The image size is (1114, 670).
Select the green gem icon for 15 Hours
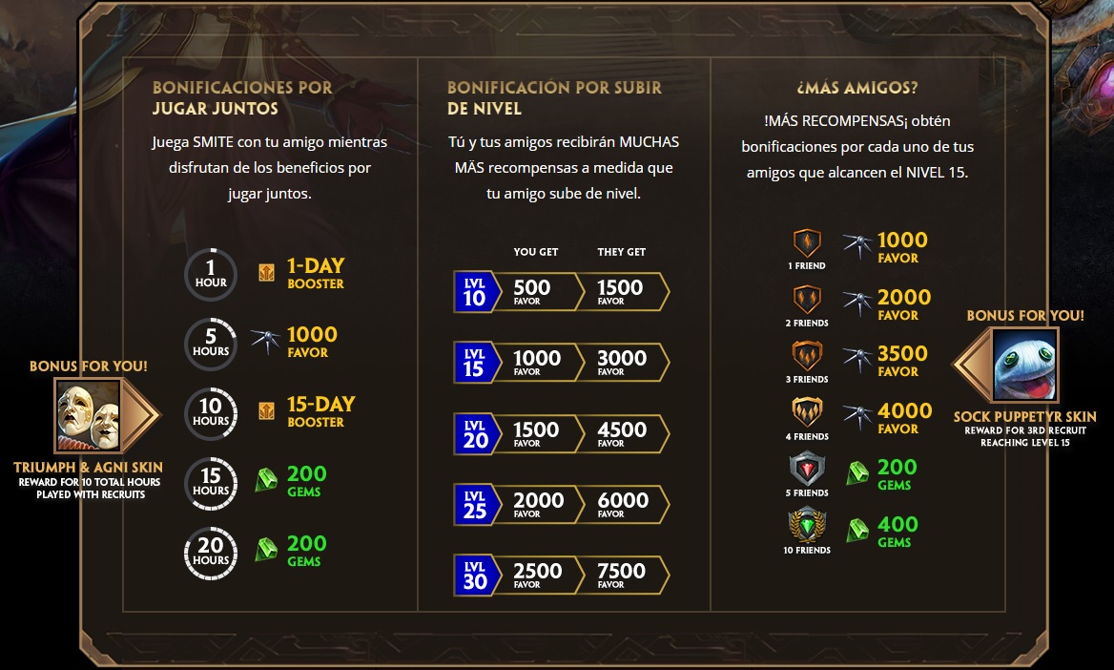pyautogui.click(x=266, y=481)
